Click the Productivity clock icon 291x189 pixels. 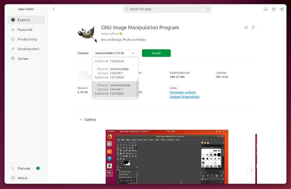point(13,39)
